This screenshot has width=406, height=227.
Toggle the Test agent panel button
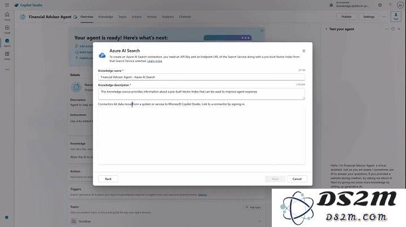tap(396, 16)
